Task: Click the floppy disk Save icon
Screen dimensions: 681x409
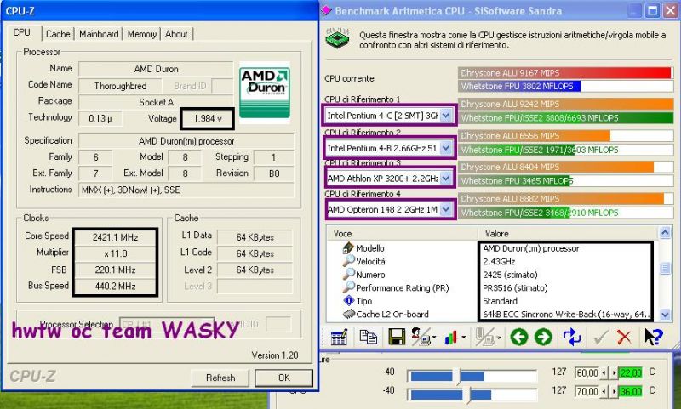Action: point(397,337)
